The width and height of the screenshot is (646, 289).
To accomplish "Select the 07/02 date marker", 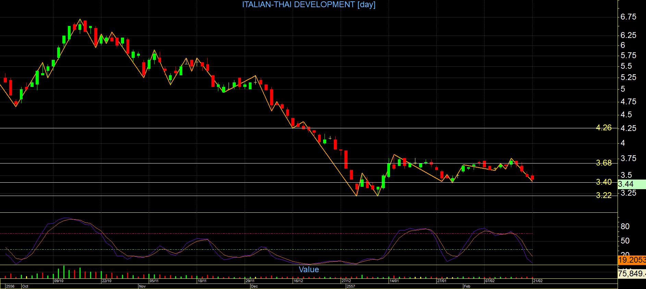I will tap(489, 281).
